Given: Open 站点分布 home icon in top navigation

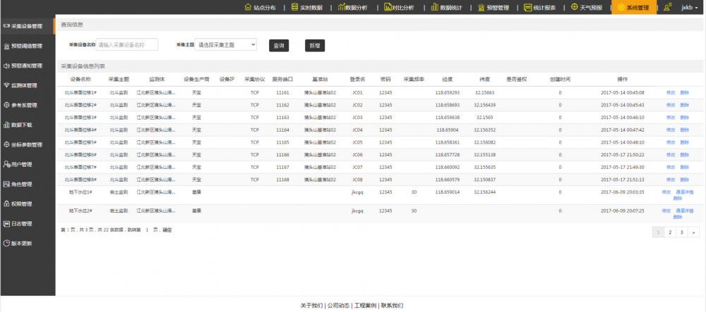Looking at the screenshot, I should [x=248, y=8].
